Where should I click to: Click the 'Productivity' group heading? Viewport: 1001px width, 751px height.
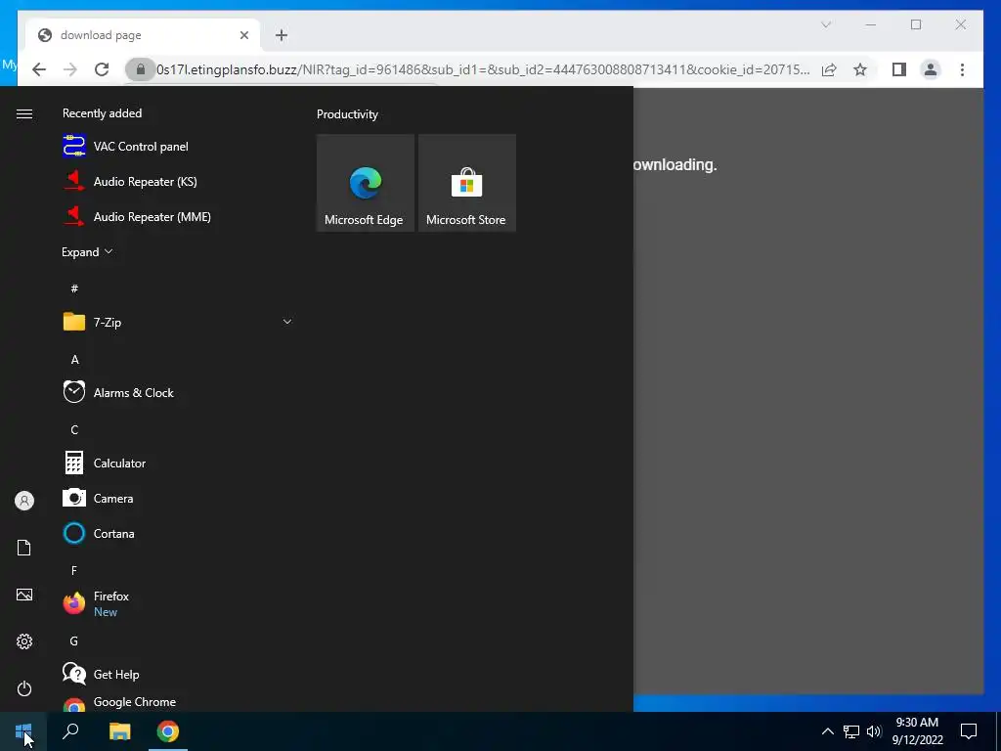(x=347, y=114)
